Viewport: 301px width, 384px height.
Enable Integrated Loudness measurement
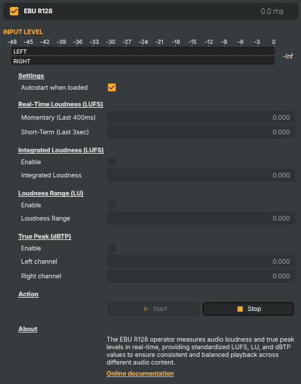tap(112, 162)
